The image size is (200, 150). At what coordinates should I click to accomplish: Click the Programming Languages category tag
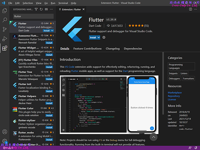[181, 66]
